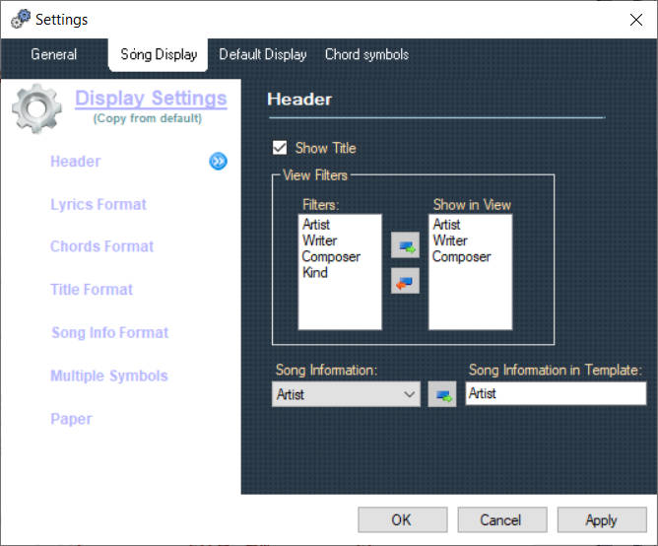Image resolution: width=658 pixels, height=546 pixels.
Task: Click the Song Information in Template field
Action: pos(556,393)
